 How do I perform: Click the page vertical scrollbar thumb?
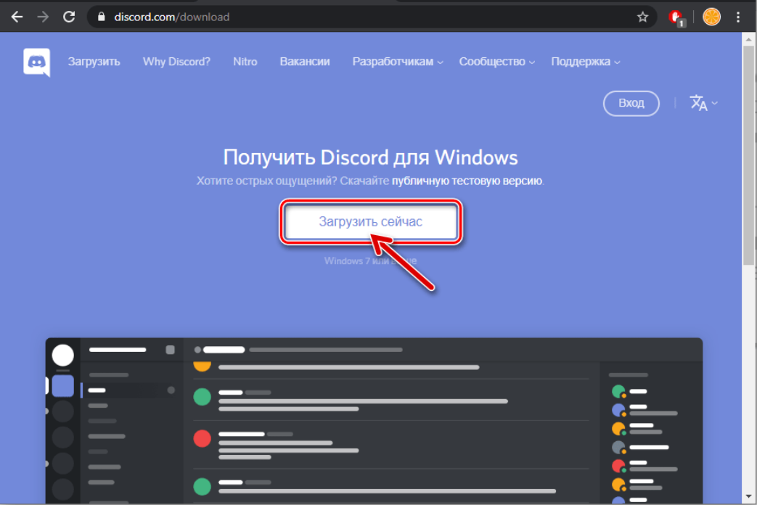coord(748,155)
